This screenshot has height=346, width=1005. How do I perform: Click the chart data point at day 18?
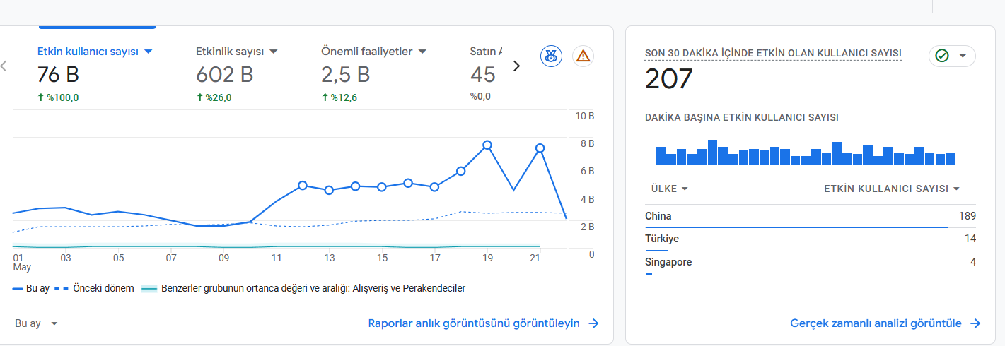coord(461,171)
